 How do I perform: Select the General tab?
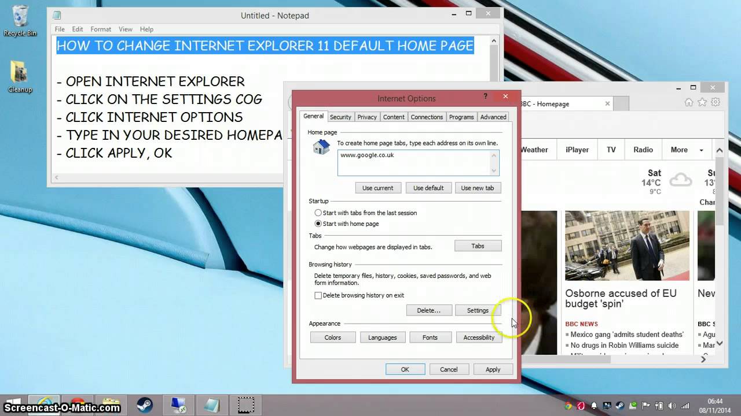(314, 116)
